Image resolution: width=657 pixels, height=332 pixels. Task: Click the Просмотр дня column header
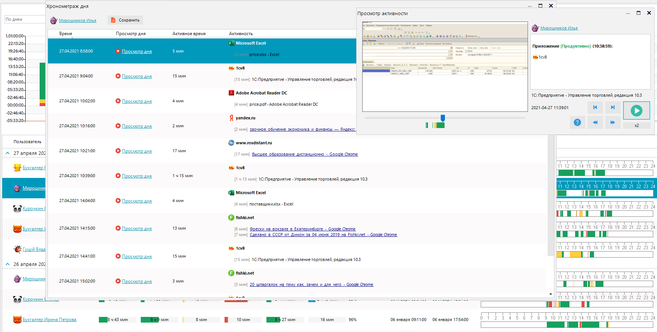(131, 34)
